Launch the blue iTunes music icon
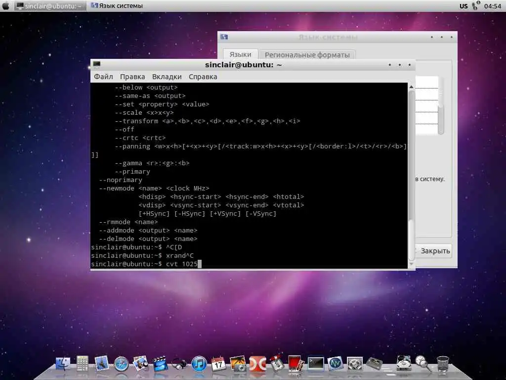 tap(199, 364)
